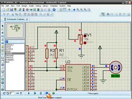
Task: Click the Zoom to Area icon
Action: point(89,10)
